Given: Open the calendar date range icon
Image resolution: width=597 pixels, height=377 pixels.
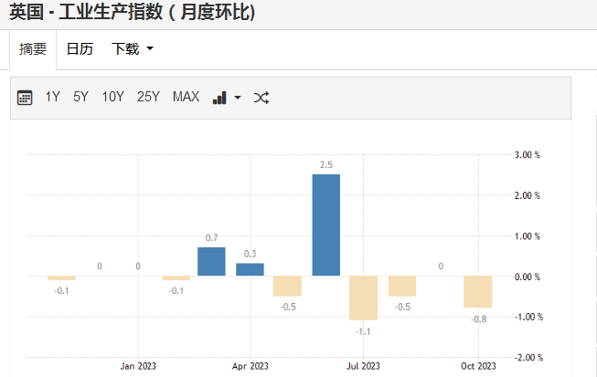Looking at the screenshot, I should coord(26,98).
